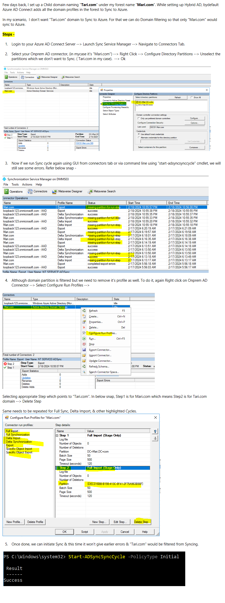Open the Tools menu in the large Sync window
Screen dimensions: 225x603
[x=15, y=185]
